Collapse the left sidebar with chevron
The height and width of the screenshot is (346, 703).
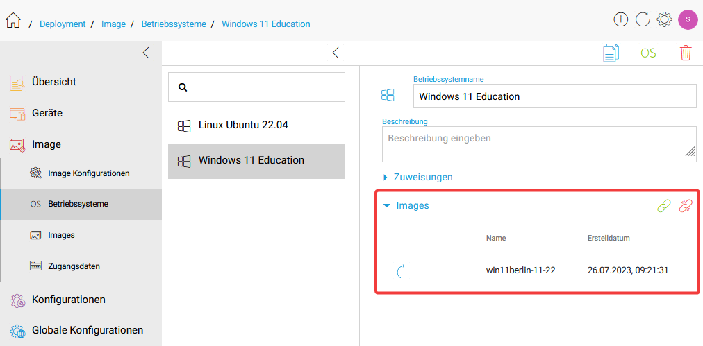tap(146, 53)
